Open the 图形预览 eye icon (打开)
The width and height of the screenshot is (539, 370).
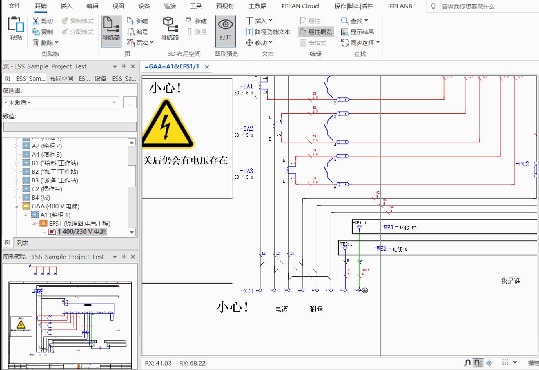coord(225,31)
